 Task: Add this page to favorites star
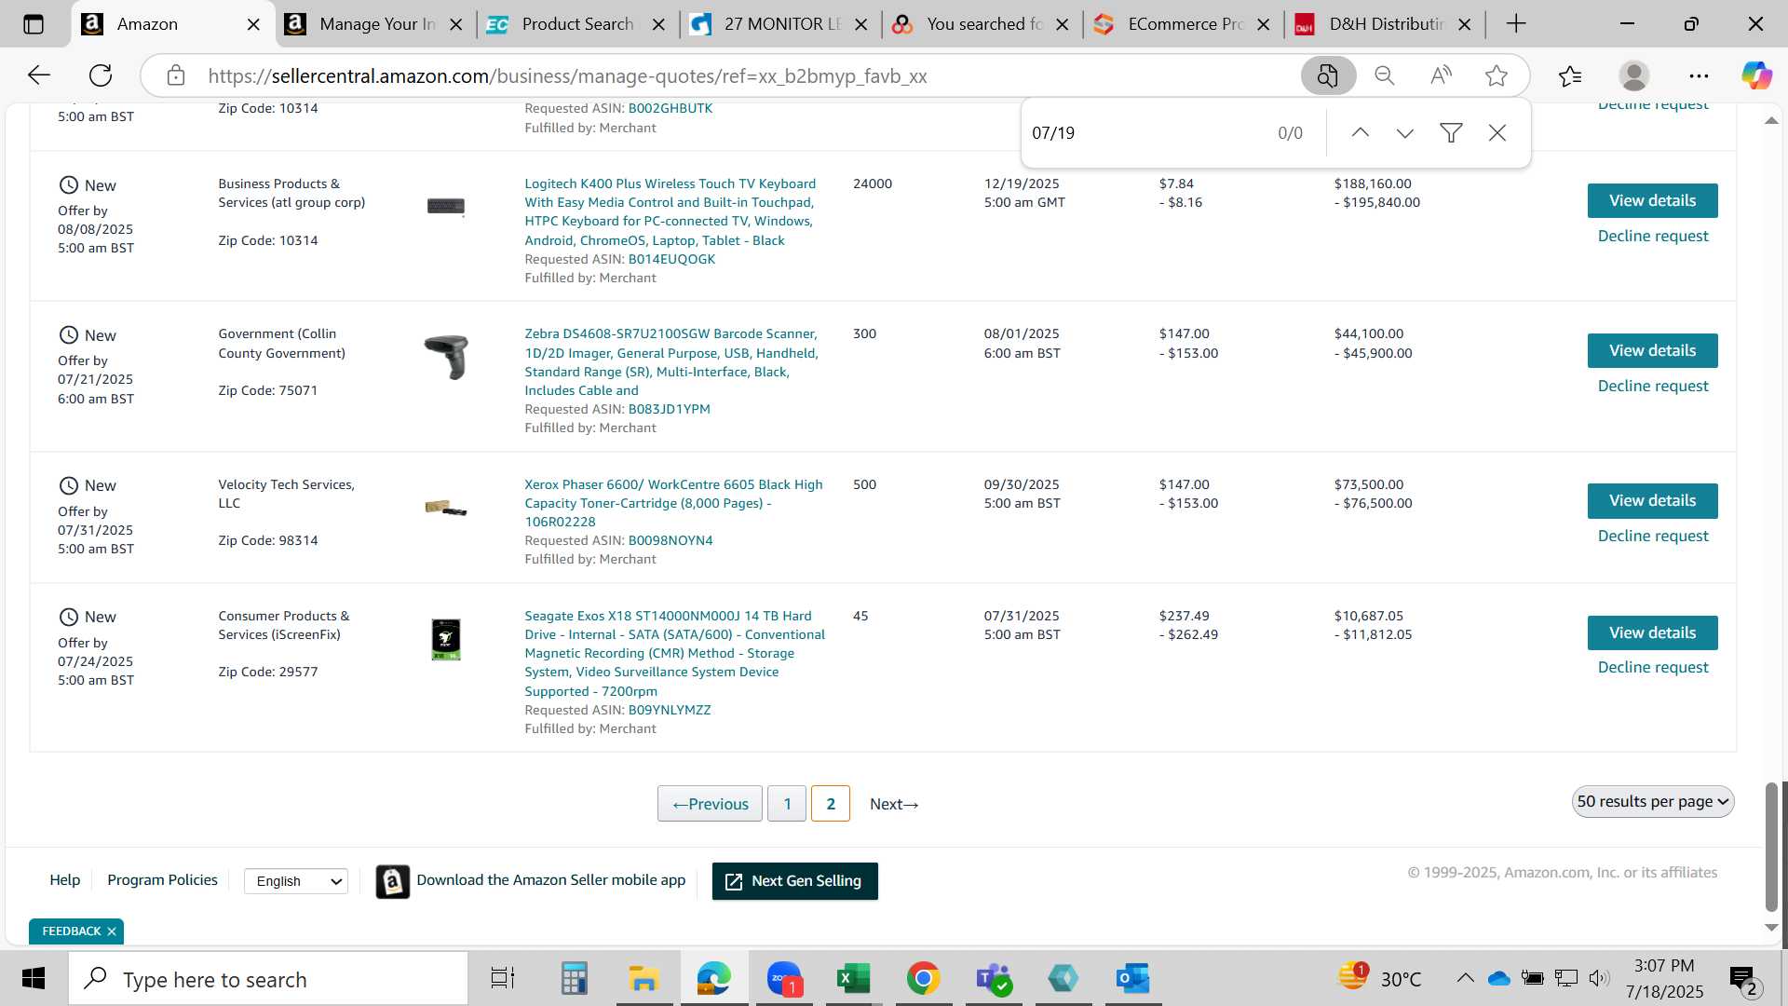pos(1497,75)
